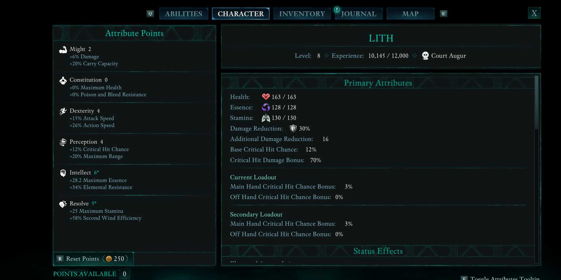The image size is (561, 280).
Task: Click the Damage Reduction shield icon
Action: (293, 128)
